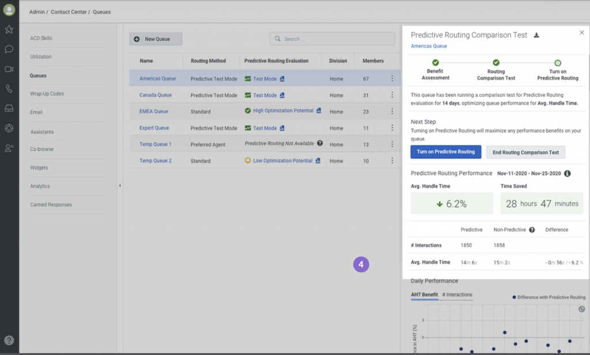Click the profile avatar at top of rail
Image resolution: width=590 pixels, height=355 pixels.
[9, 10]
